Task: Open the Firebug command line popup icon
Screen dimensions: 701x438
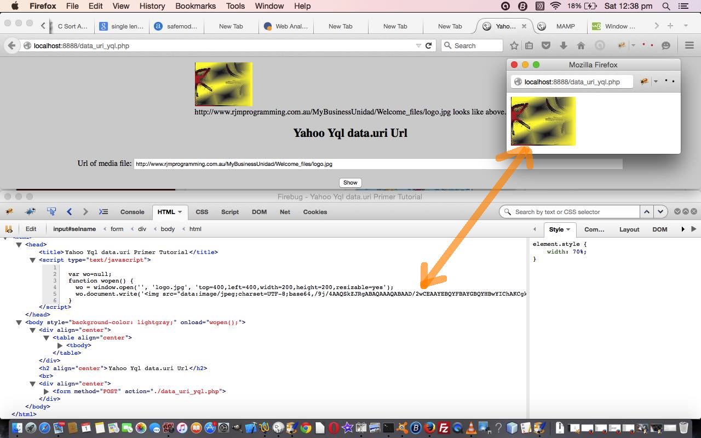Action: coord(103,212)
